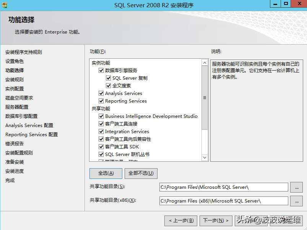Viewport: 307px width, 230px height.
Task: Toggle 客户端工具向后兼容性 checkbox
Action: pyautogui.click(x=101, y=139)
